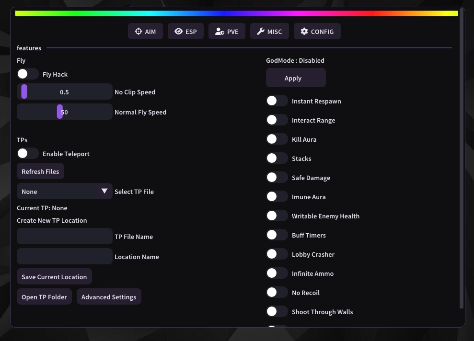Viewport: 474px width, 341px height.
Task: Click the Refresh Files button
Action: 40,171
